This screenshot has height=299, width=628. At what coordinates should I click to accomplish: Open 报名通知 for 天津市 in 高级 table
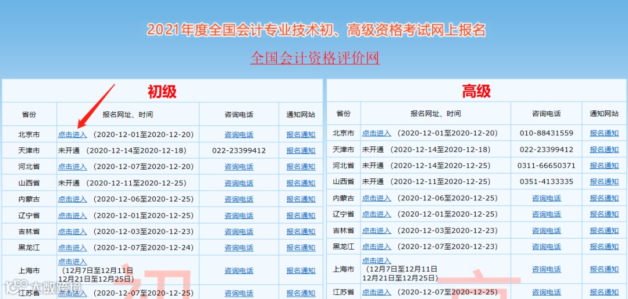[604, 150]
